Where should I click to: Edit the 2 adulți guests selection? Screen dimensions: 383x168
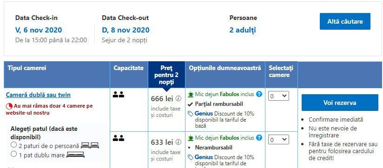coord(243,30)
